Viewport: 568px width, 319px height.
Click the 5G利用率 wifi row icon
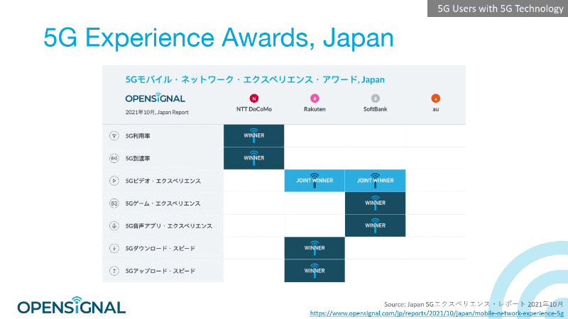pos(114,136)
